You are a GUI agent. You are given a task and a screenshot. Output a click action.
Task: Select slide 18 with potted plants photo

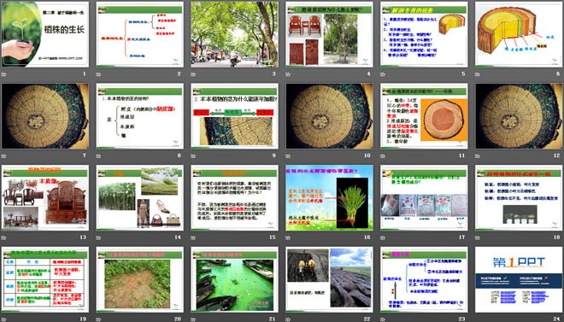[519, 197]
